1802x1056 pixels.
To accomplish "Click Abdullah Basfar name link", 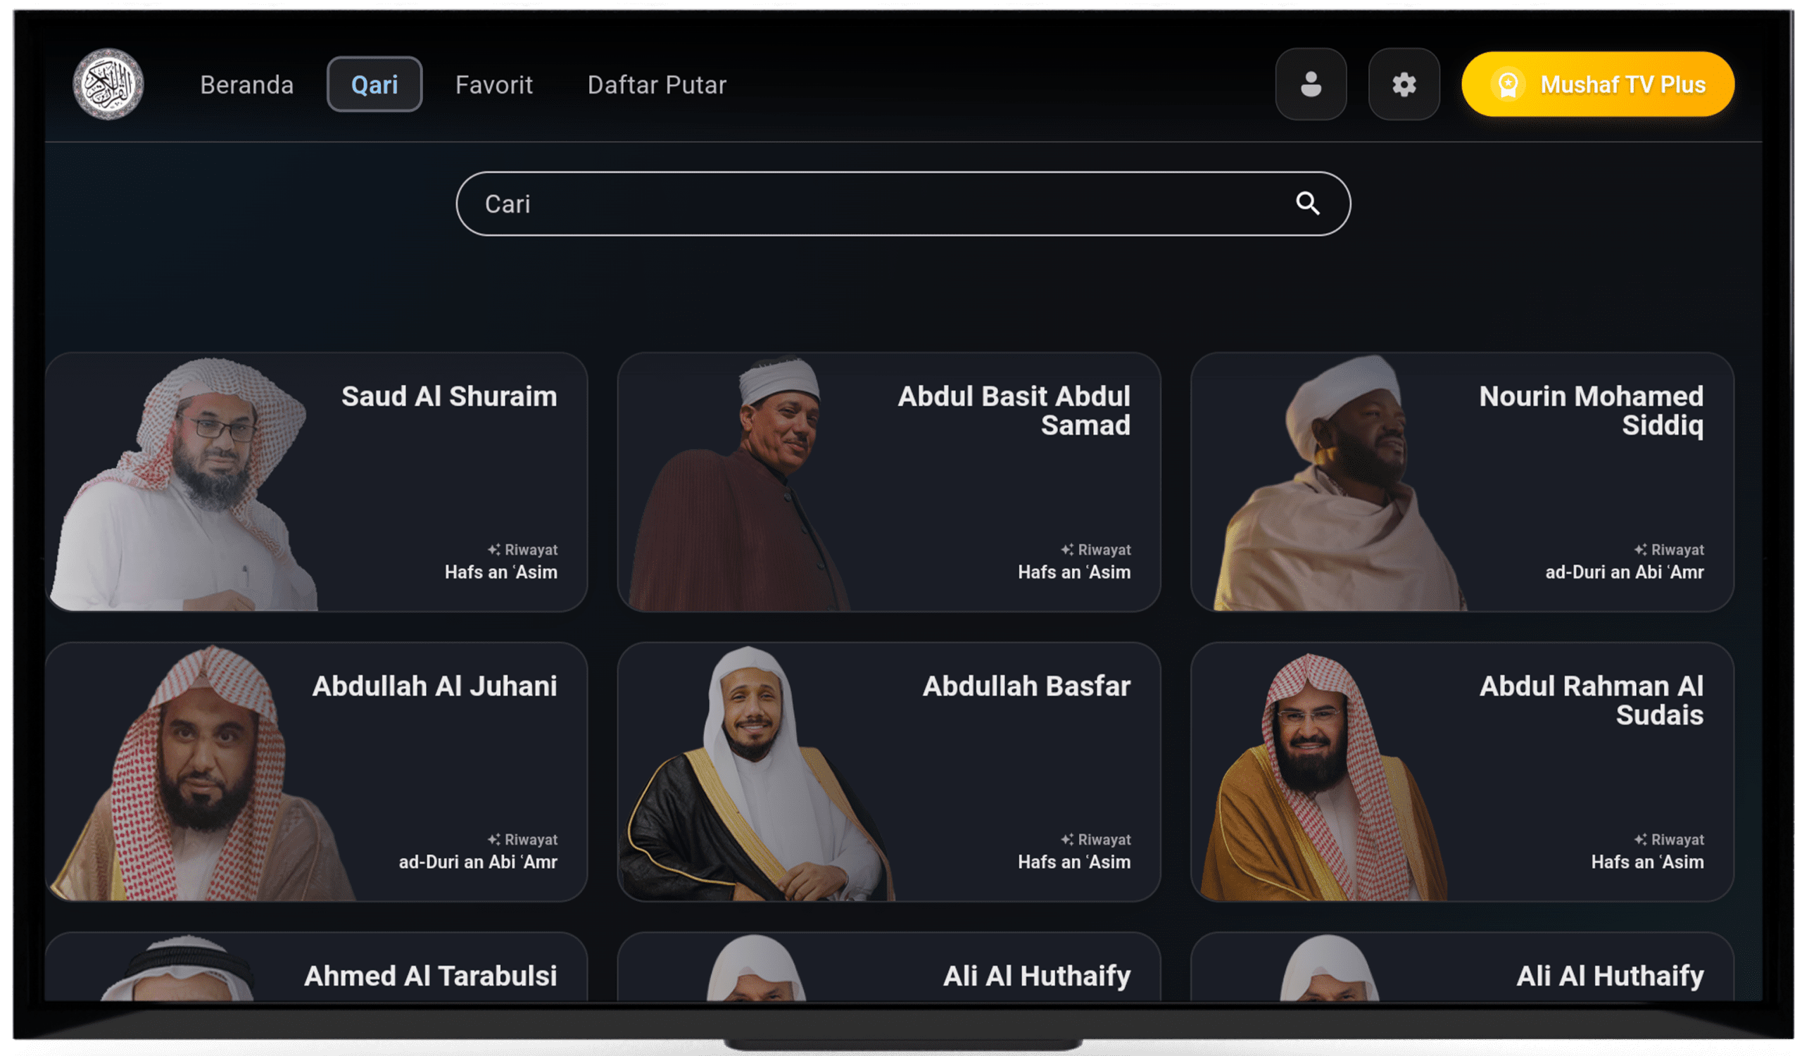I will 1026,686.
